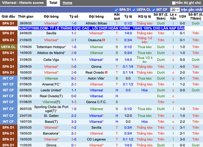203x147 pixels.
Task: Click Arsenal FC team name
Action: click(x=51, y=84)
